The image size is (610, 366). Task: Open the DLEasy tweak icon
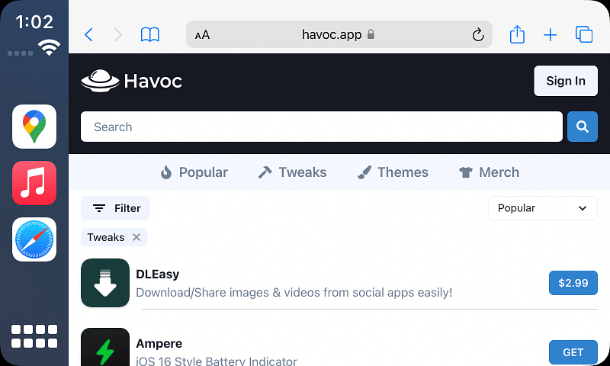point(105,283)
